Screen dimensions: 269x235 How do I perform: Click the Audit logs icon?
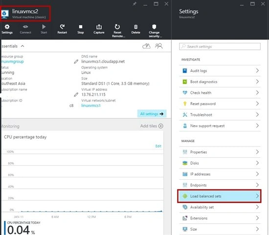coord(185,71)
